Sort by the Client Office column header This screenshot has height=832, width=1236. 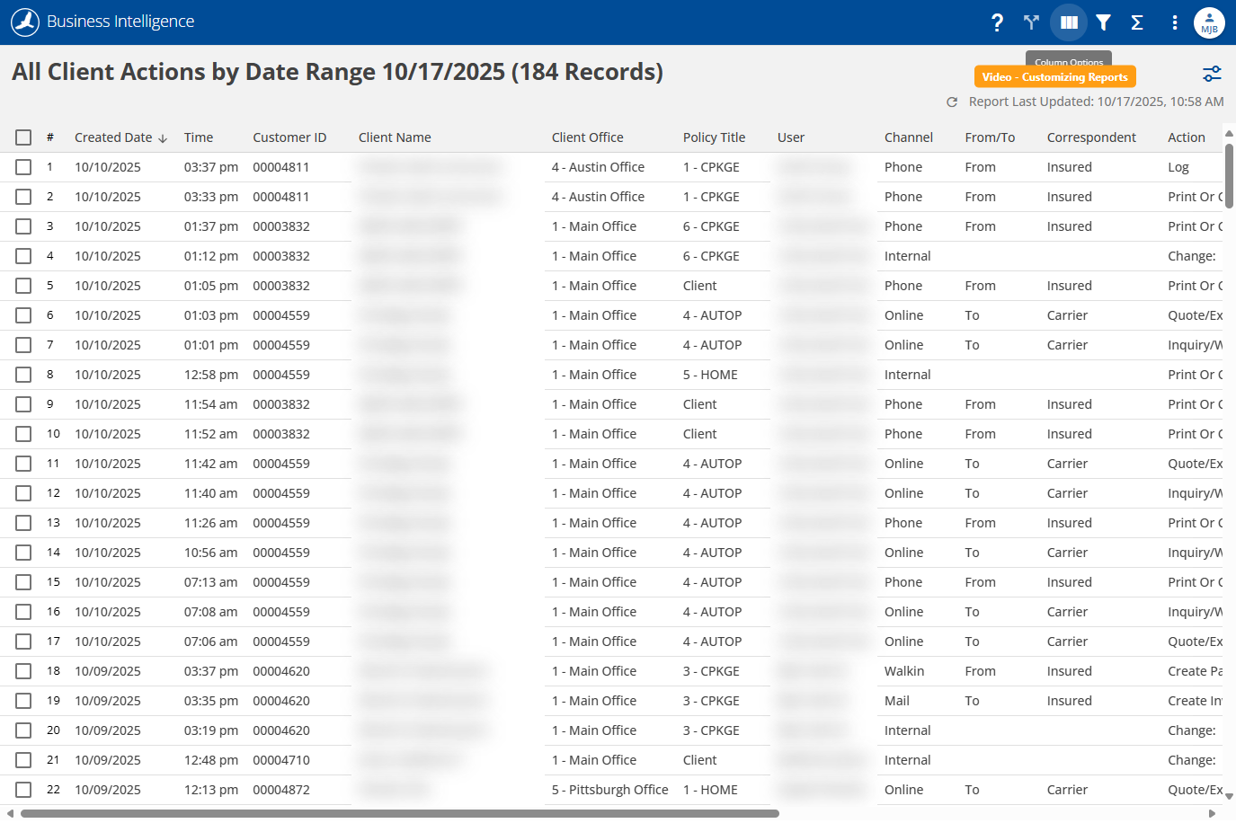587,137
